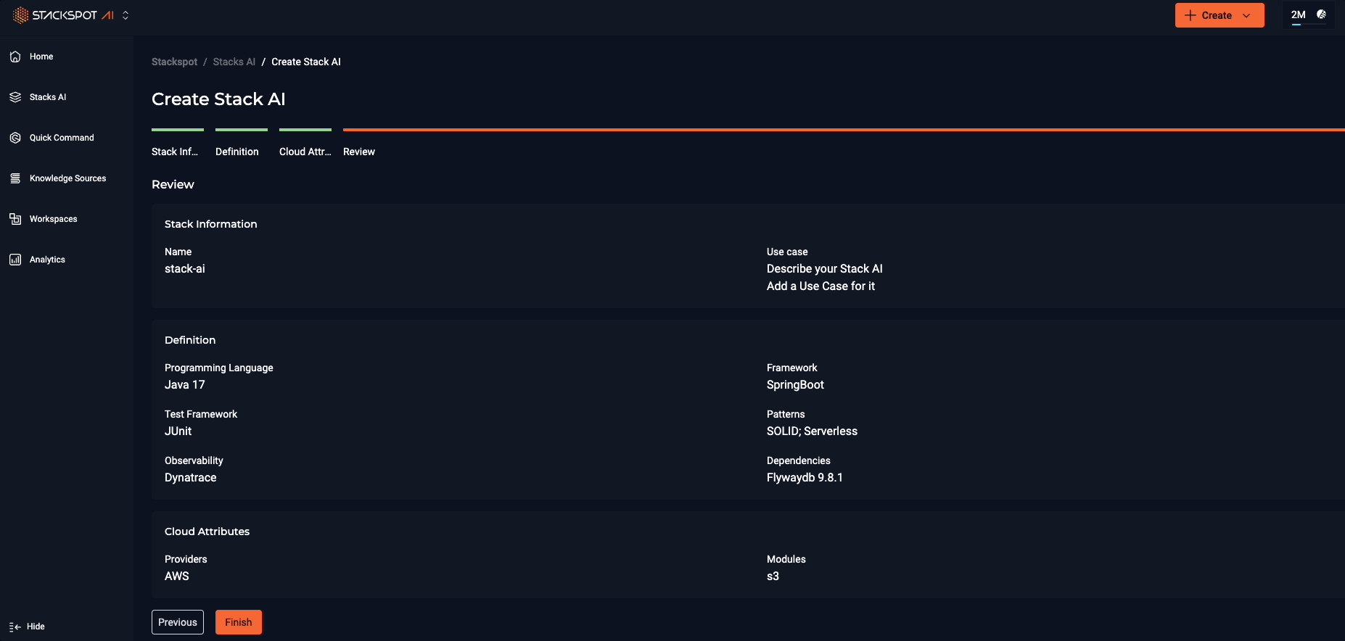Open the 2M token usage menu
This screenshot has width=1345, height=641.
(1298, 15)
